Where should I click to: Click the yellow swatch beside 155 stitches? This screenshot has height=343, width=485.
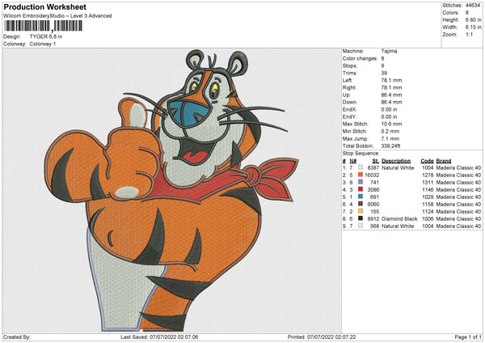tap(361, 211)
